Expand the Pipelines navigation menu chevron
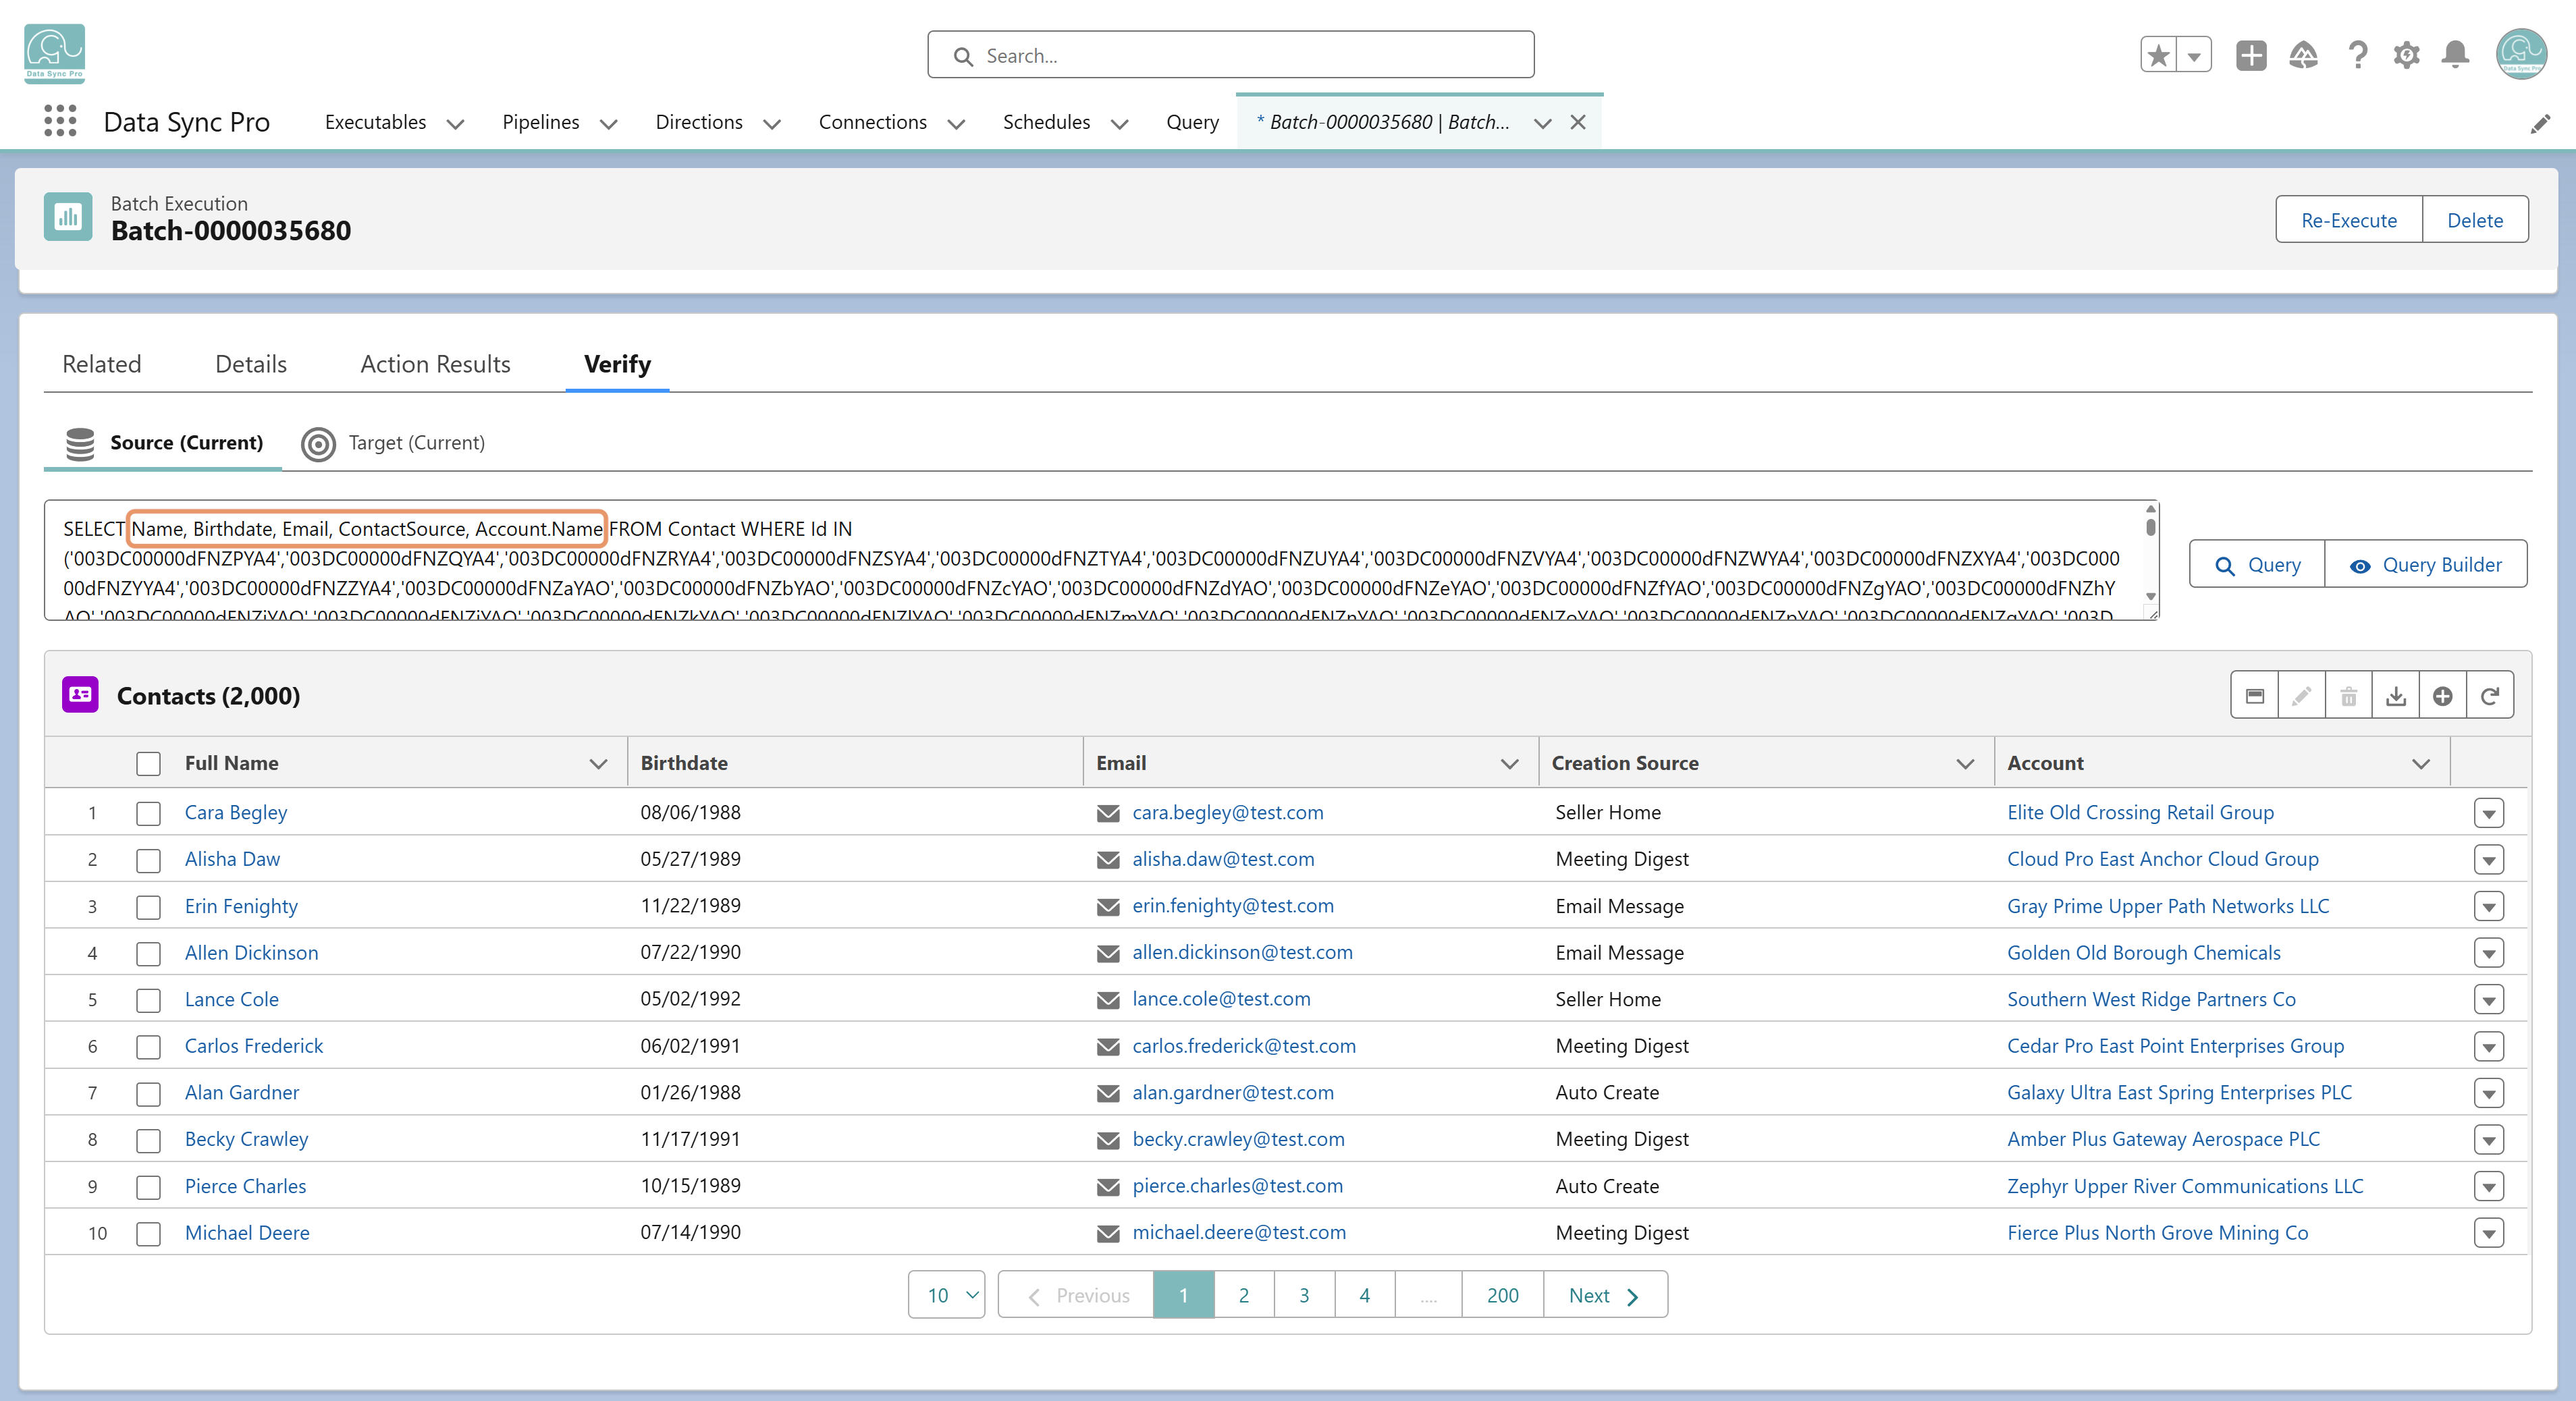The height and width of the screenshot is (1401, 2576). [608, 123]
